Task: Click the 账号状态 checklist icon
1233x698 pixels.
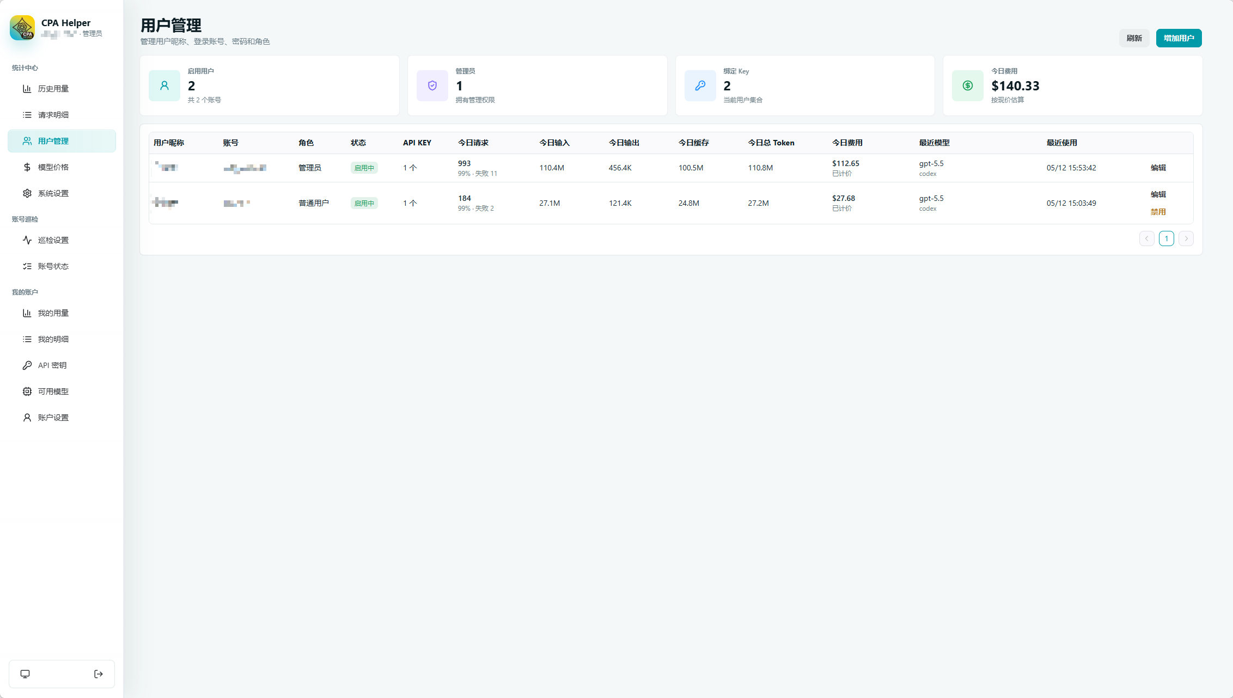Action: 27,266
